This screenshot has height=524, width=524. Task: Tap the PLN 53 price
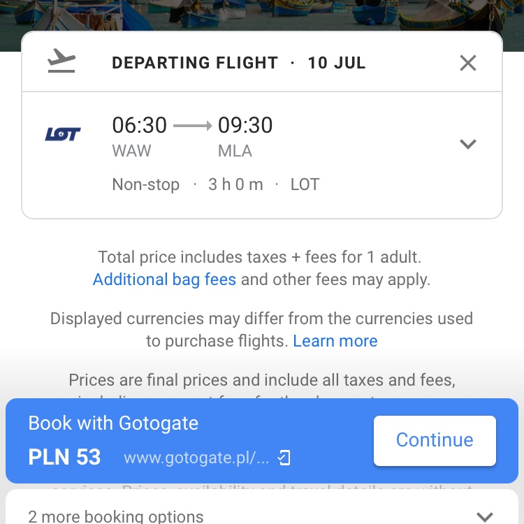[x=64, y=457]
